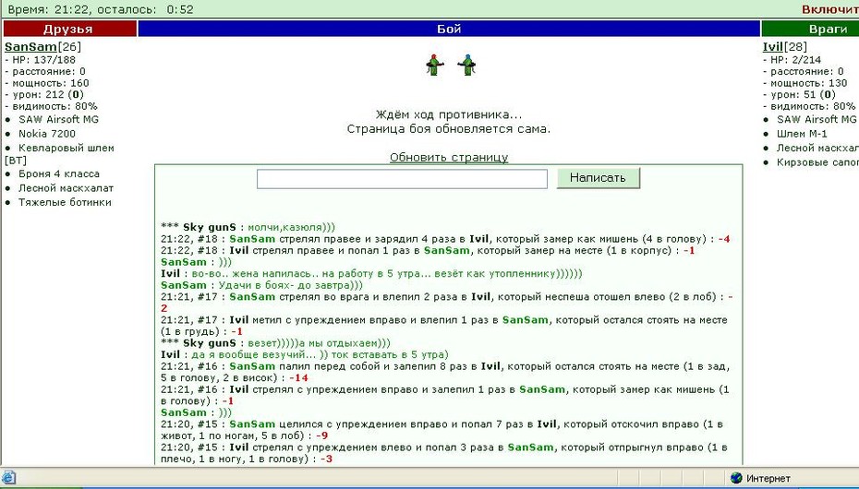The height and width of the screenshot is (489, 859).
Task: Click 'расстояние: 0' under Ivil
Action: pyautogui.click(x=807, y=72)
